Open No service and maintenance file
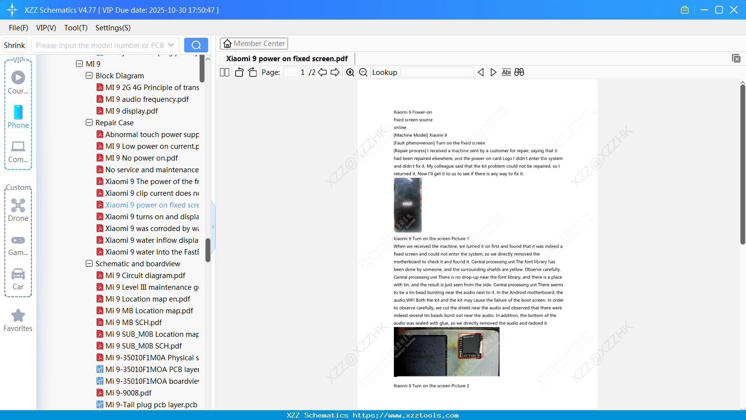 pyautogui.click(x=147, y=170)
